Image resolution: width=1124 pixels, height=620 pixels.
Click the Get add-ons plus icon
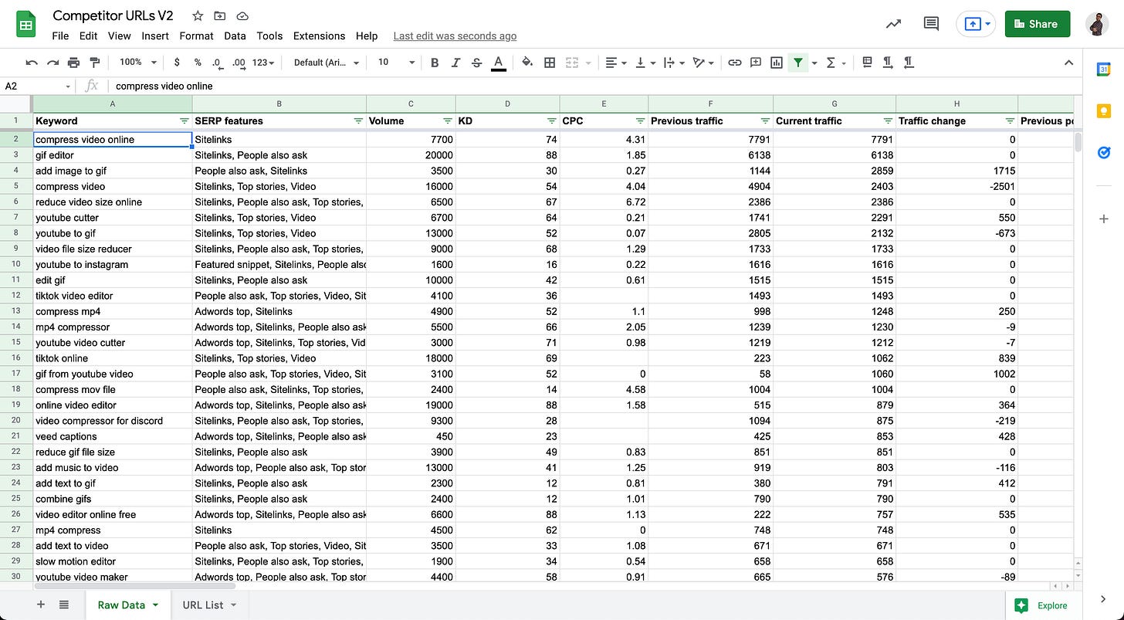tap(1104, 219)
